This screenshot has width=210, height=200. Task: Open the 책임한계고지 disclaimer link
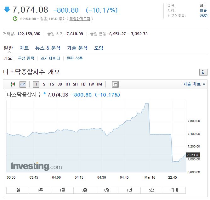point(80,19)
